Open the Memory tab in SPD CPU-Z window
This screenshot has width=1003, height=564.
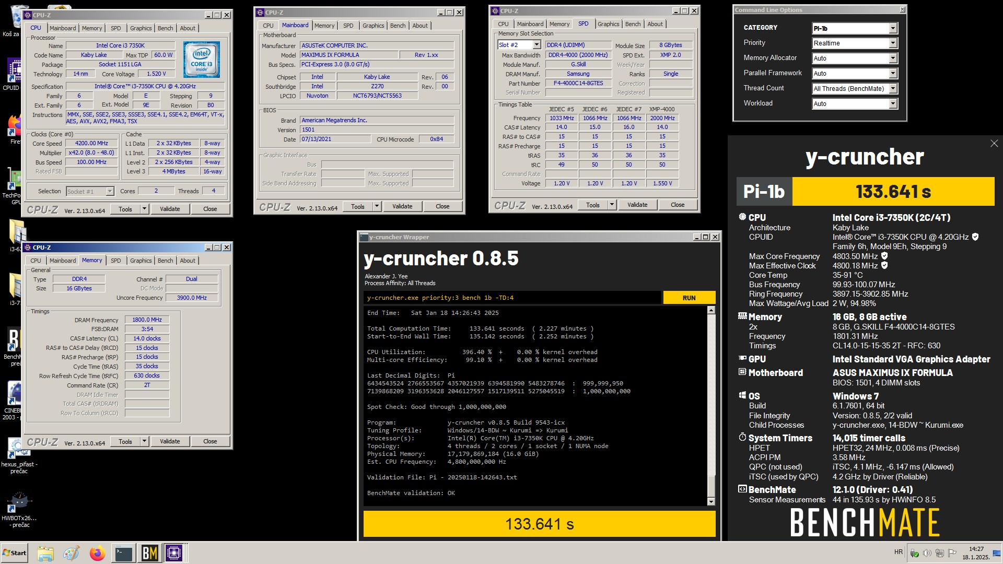(559, 24)
